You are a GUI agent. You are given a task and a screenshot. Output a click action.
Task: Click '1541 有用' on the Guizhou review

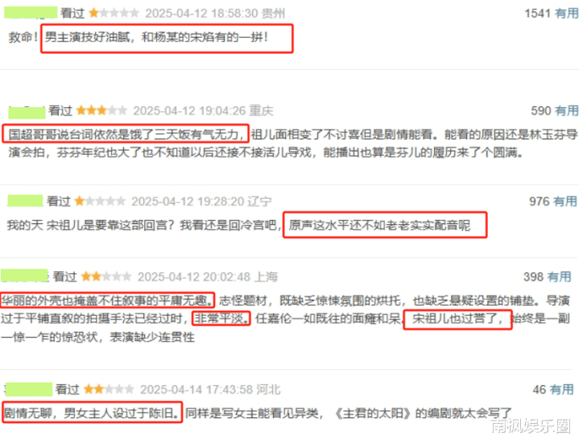pos(551,14)
